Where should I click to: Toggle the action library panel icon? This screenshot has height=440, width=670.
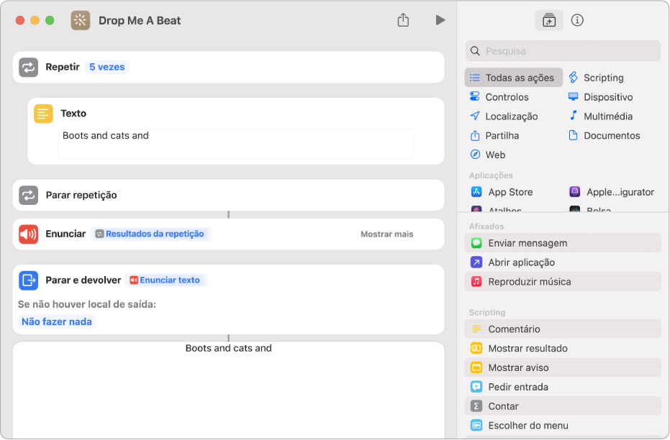pos(548,20)
